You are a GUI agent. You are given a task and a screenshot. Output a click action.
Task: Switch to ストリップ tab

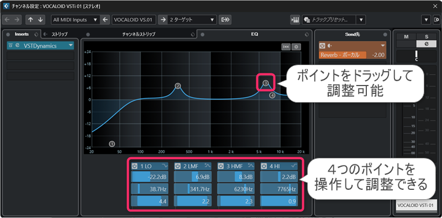tap(59, 34)
